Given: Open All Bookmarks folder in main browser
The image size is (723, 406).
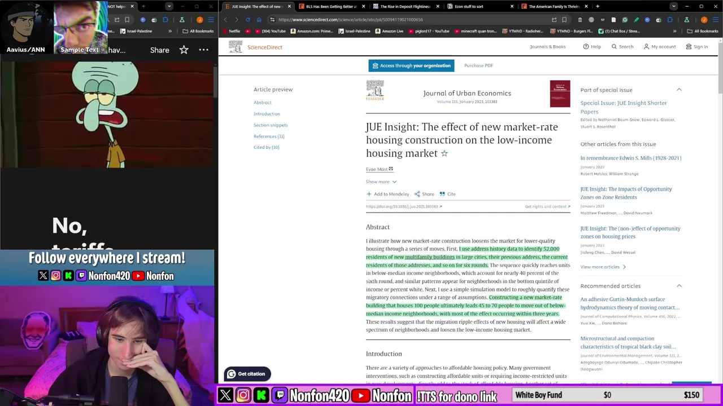Looking at the screenshot, I should pyautogui.click(x=702, y=31).
